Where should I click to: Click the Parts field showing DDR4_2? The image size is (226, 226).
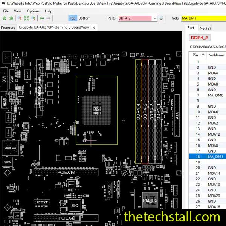pyautogui.click(x=135, y=18)
